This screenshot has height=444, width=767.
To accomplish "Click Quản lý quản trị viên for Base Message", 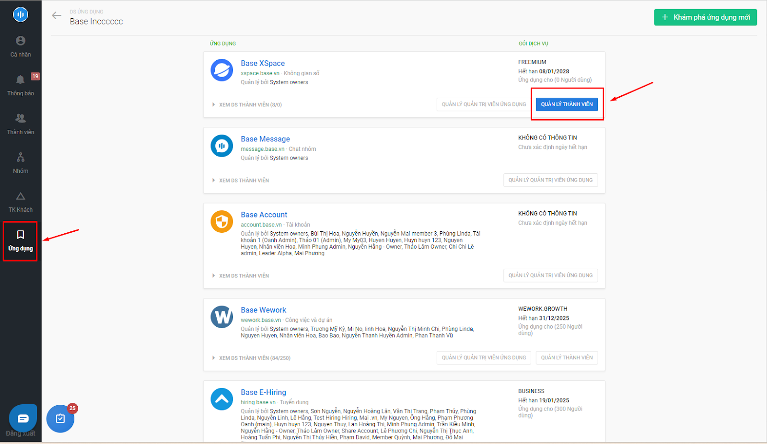I will click(550, 180).
